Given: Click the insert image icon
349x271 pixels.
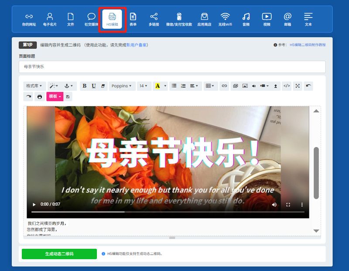Looking at the screenshot, I should click(x=245, y=86).
